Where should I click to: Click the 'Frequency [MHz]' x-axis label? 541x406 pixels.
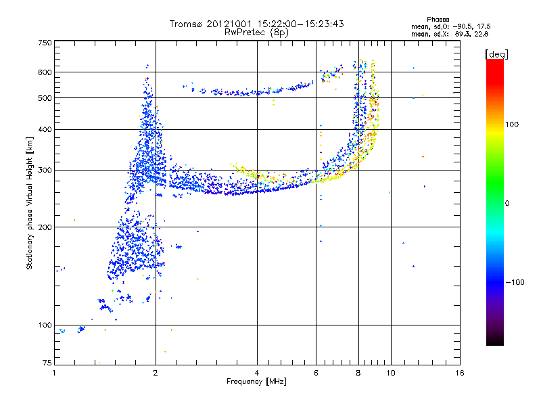(256, 382)
